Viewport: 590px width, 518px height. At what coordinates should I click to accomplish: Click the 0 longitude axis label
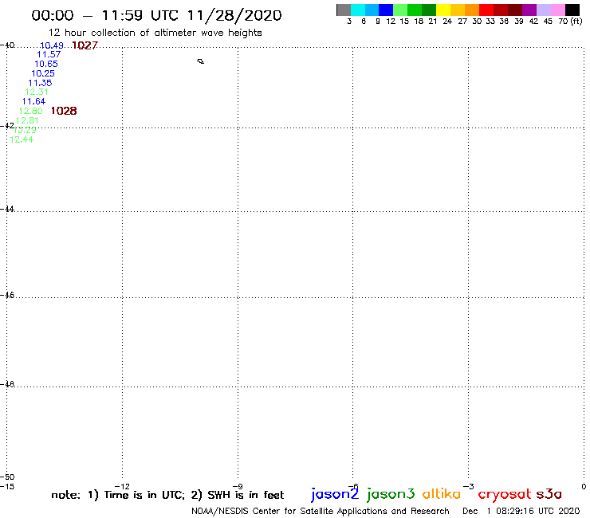pyautogui.click(x=584, y=486)
